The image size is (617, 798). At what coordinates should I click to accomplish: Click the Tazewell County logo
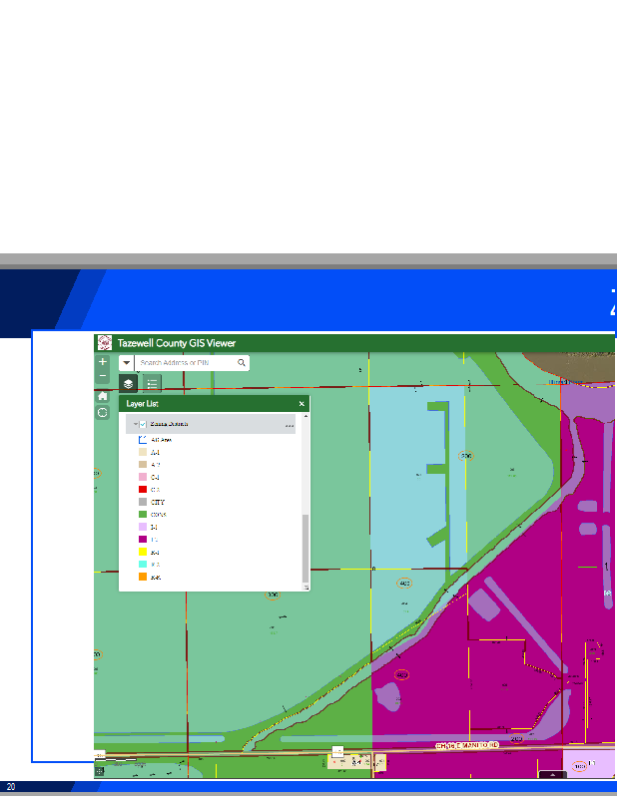pos(105,343)
